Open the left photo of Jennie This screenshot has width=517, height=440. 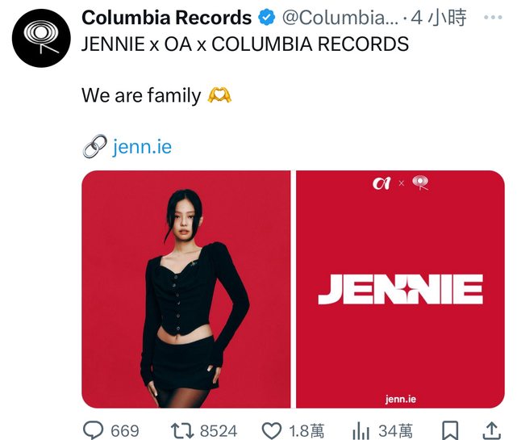(x=186, y=289)
